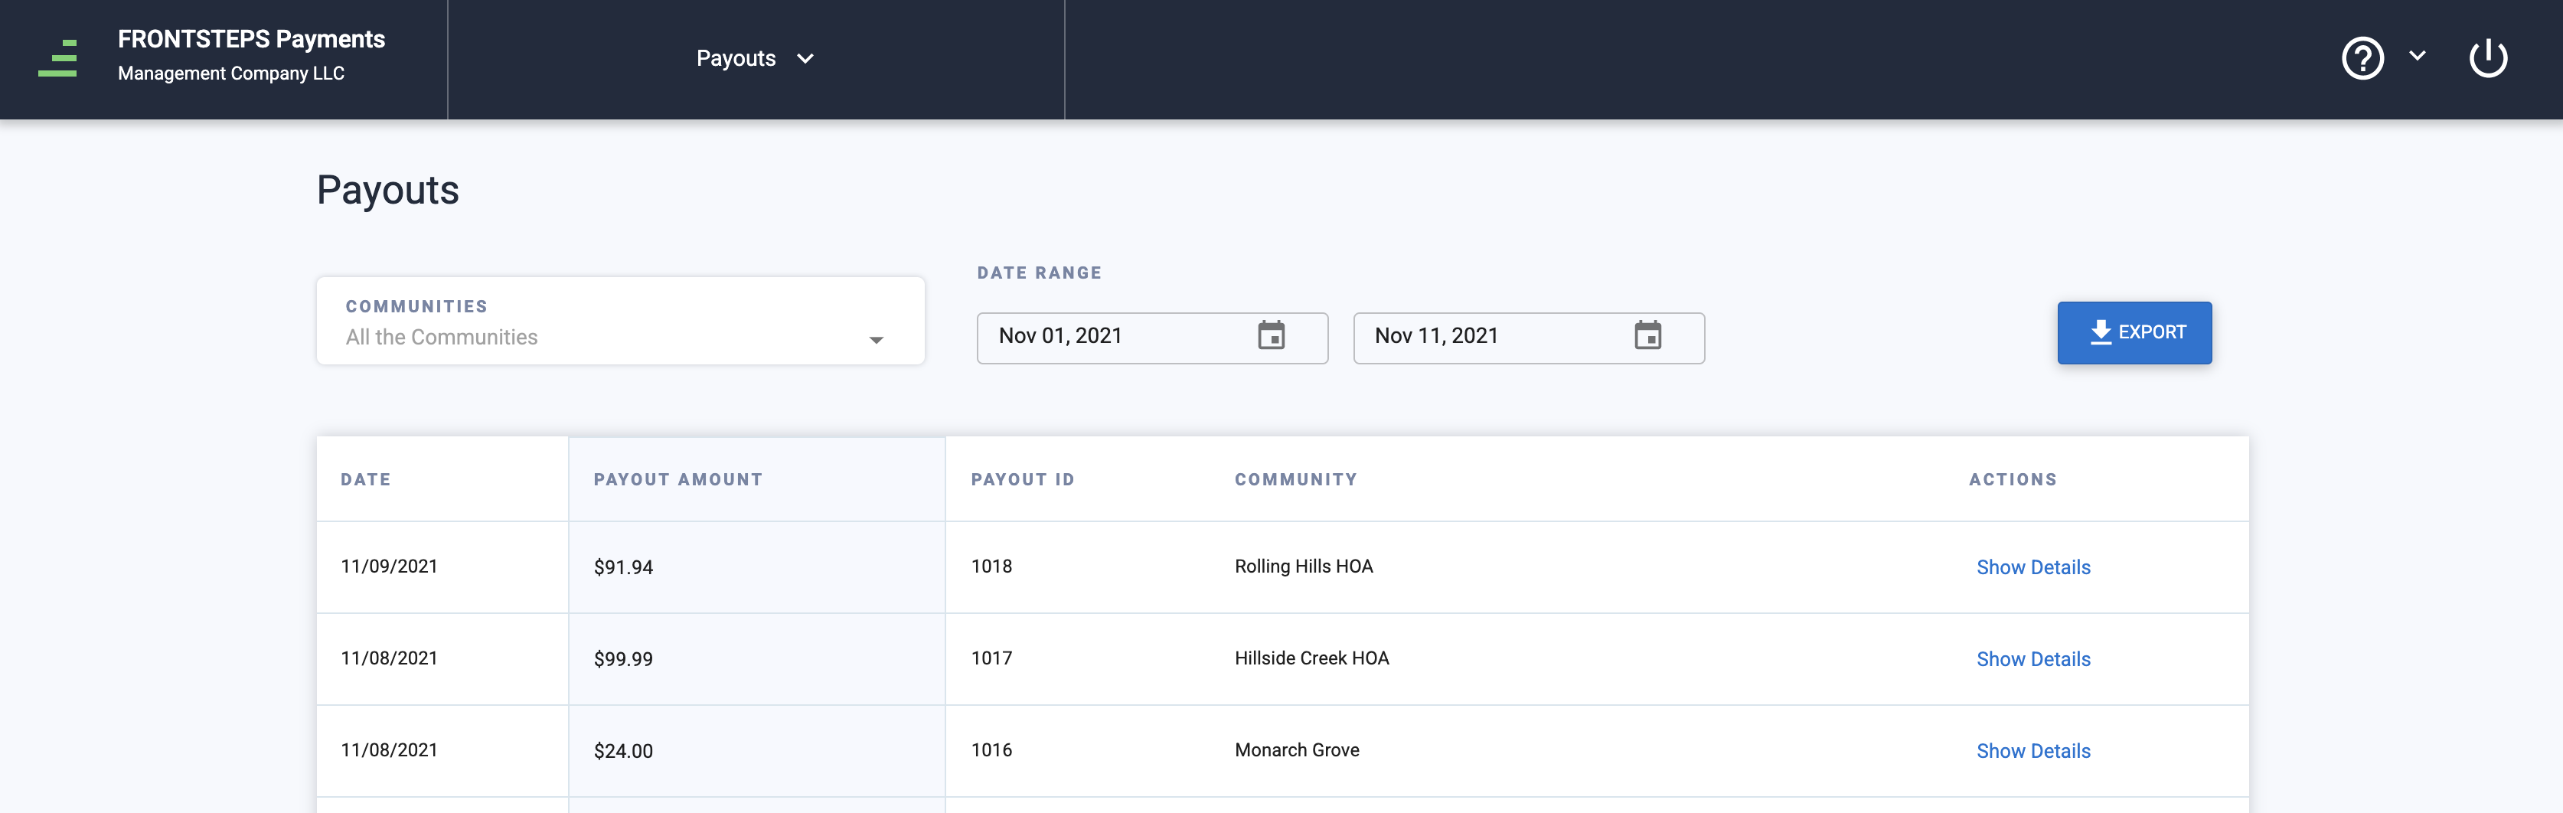Click Management Company LLC subtitle
This screenshot has height=813, width=2563.
[x=231, y=73]
